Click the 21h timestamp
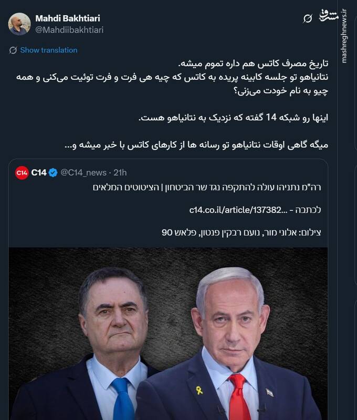 coord(120,173)
